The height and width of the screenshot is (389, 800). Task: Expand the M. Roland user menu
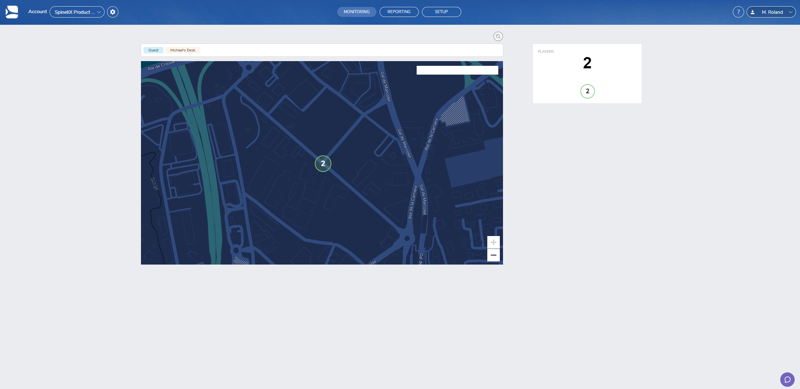(771, 12)
